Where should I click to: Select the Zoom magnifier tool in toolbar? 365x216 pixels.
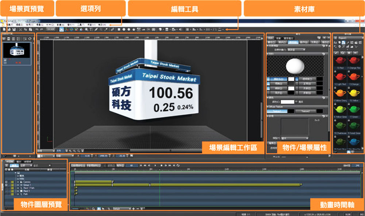click(x=87, y=30)
